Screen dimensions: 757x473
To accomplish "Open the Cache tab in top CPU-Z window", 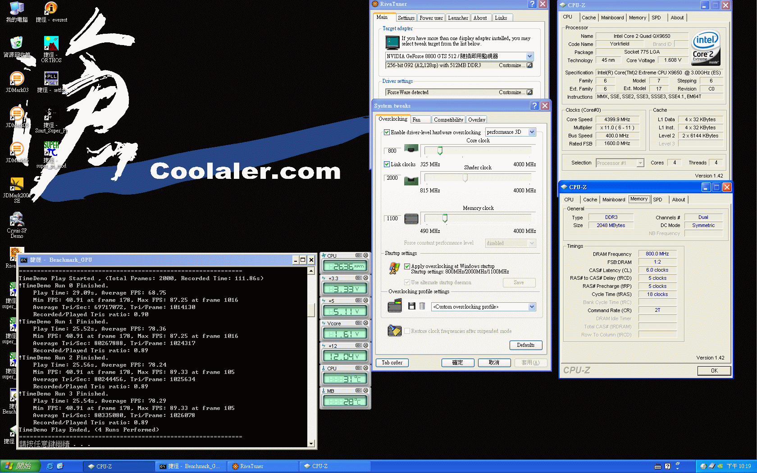I will pos(588,18).
